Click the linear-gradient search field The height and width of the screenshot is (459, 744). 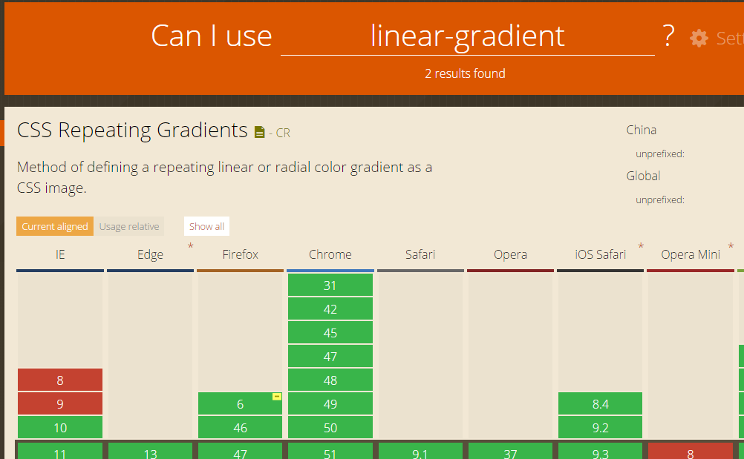(467, 36)
